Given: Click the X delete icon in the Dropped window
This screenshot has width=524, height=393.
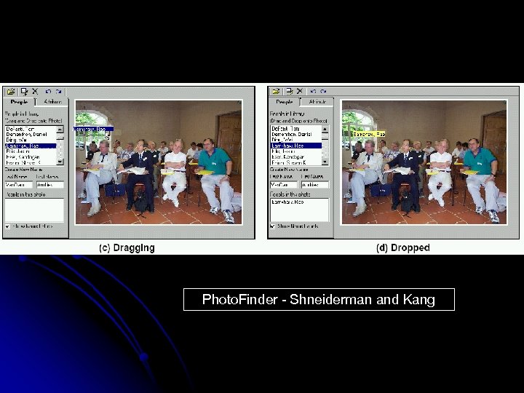Looking at the screenshot, I should pyautogui.click(x=300, y=91).
